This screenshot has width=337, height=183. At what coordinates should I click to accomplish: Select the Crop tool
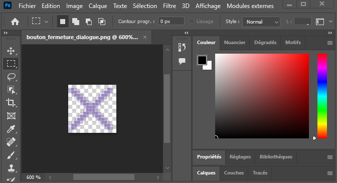[11, 103]
